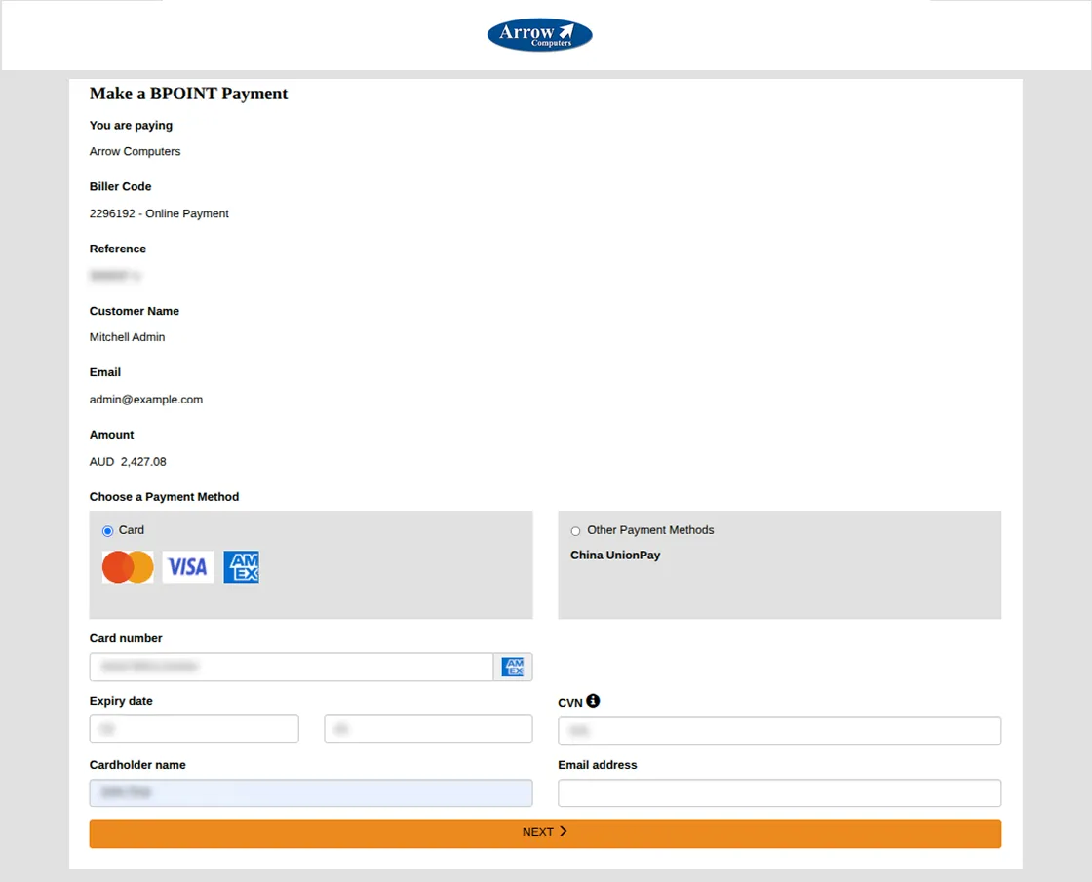
Task: Select the Other Payment Methods radio button
Action: pos(575,531)
